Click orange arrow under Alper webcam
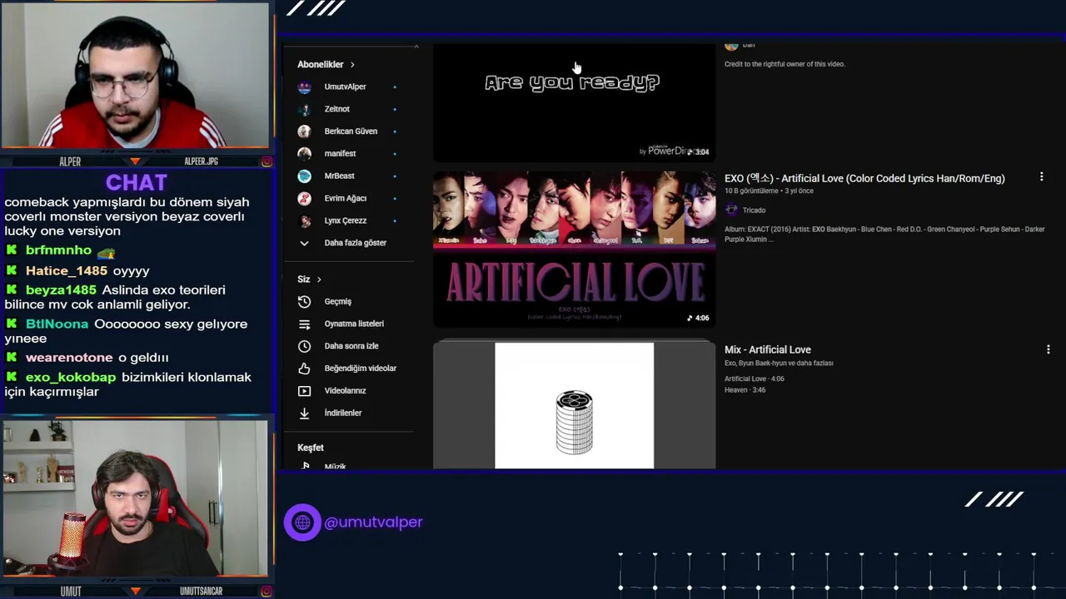1066x599 pixels. point(135,161)
